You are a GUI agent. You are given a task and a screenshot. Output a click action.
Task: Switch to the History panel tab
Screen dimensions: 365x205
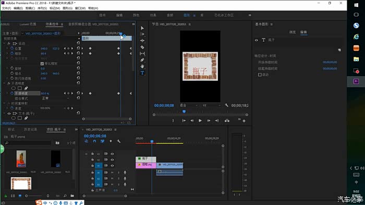30,129
